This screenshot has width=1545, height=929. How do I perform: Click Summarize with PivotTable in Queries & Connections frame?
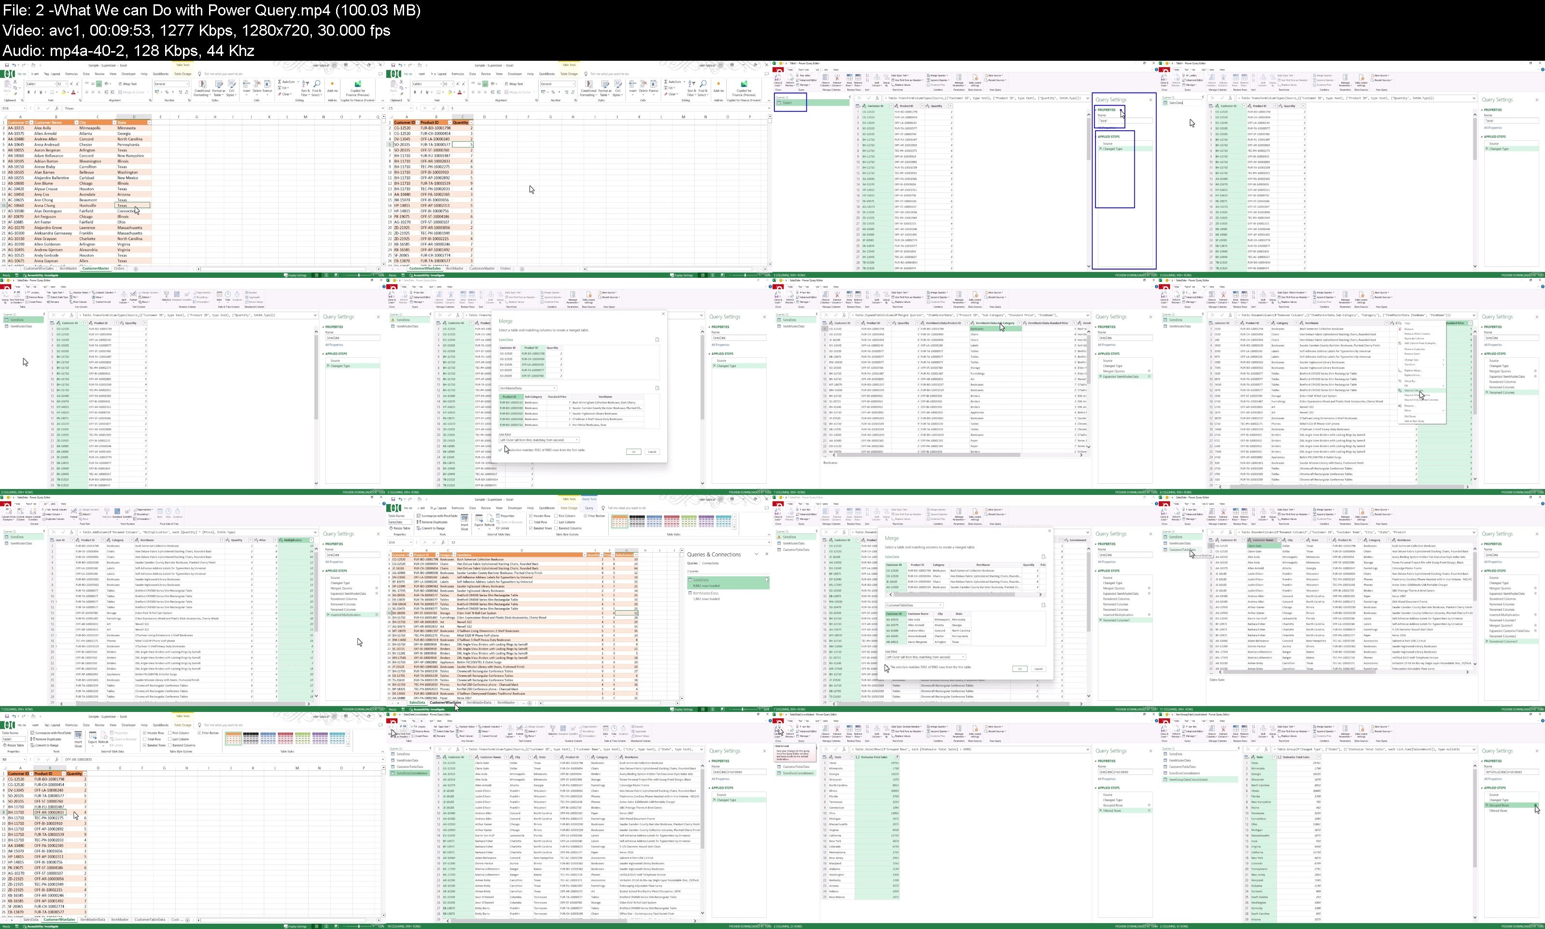click(437, 516)
